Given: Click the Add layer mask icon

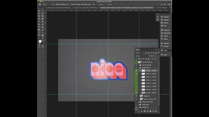Looking at the screenshot, I should (145, 111).
